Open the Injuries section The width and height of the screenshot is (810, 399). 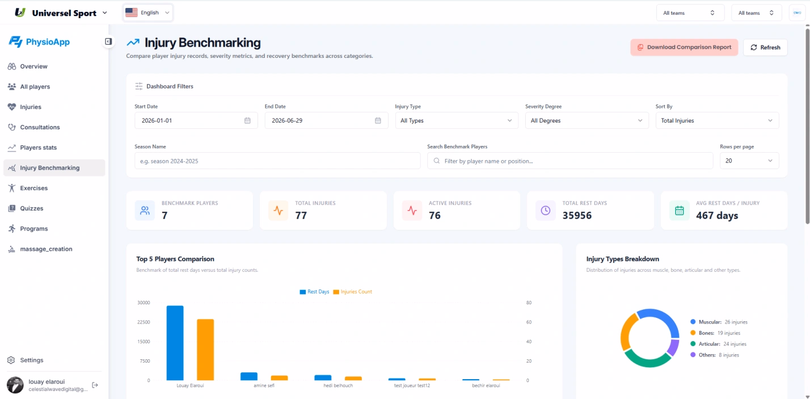coord(54,107)
